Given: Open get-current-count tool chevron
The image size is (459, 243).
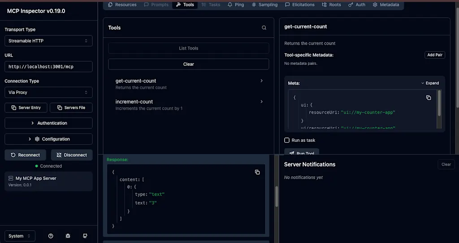Looking at the screenshot, I should (x=261, y=81).
